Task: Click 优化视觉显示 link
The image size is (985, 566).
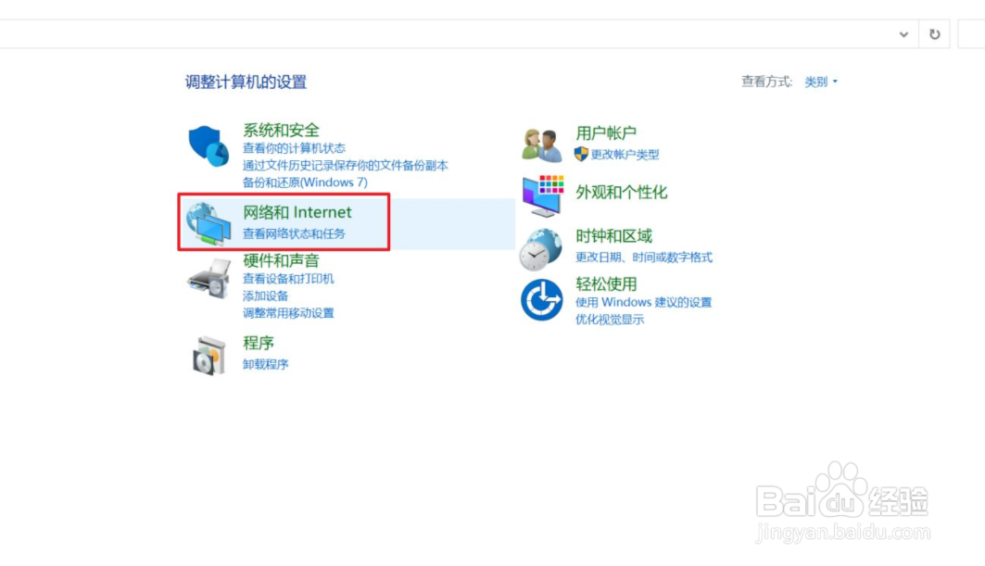Action: coord(610,319)
